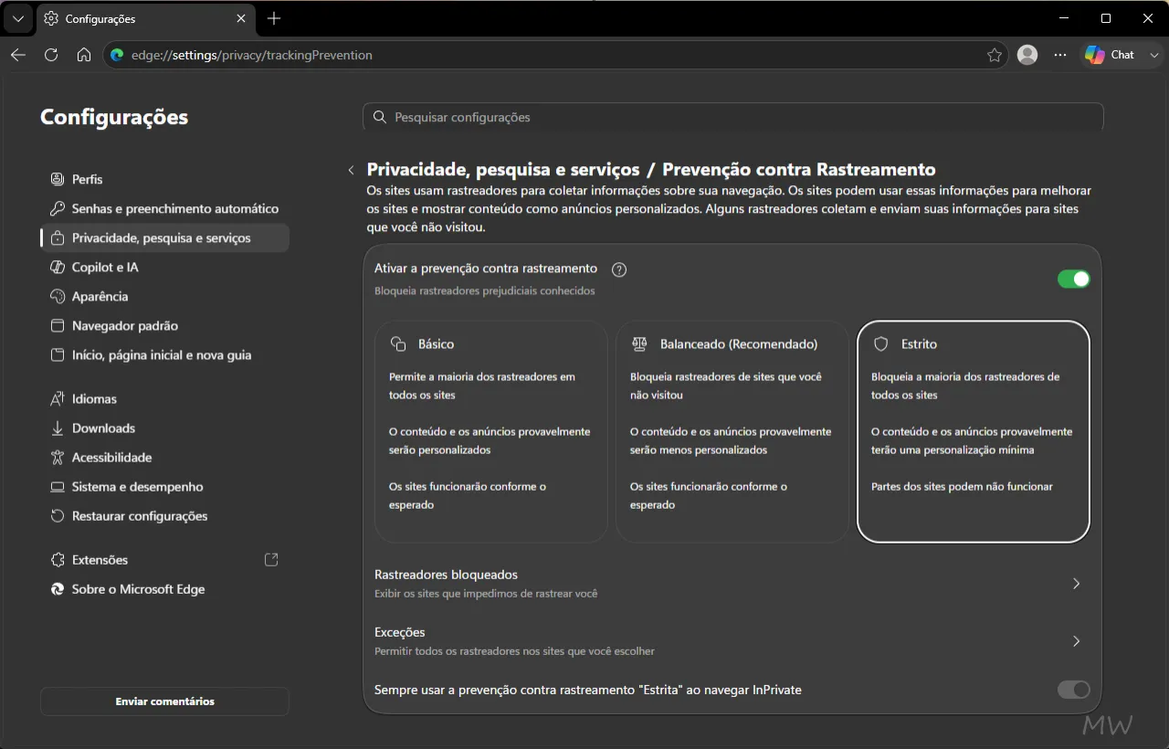Click Downloads in the sidebar

[103, 427]
